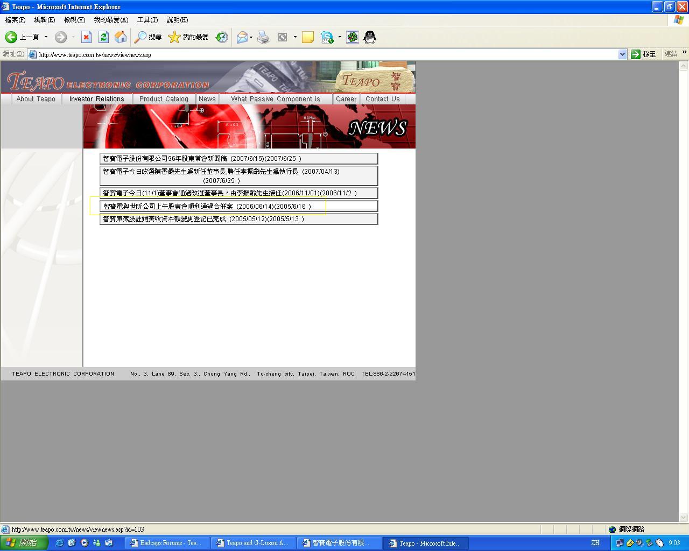The height and width of the screenshot is (551, 689).
Task: Open the Contact Us navigation tab
Action: (383, 99)
